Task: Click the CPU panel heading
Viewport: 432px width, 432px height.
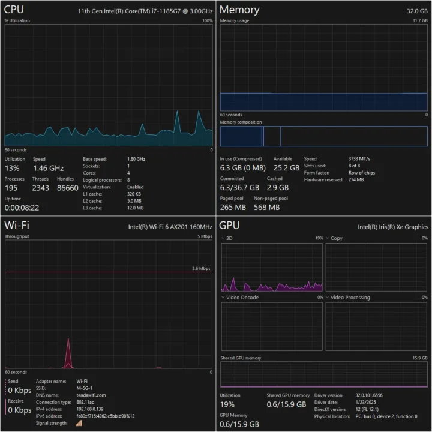Action: [13, 10]
